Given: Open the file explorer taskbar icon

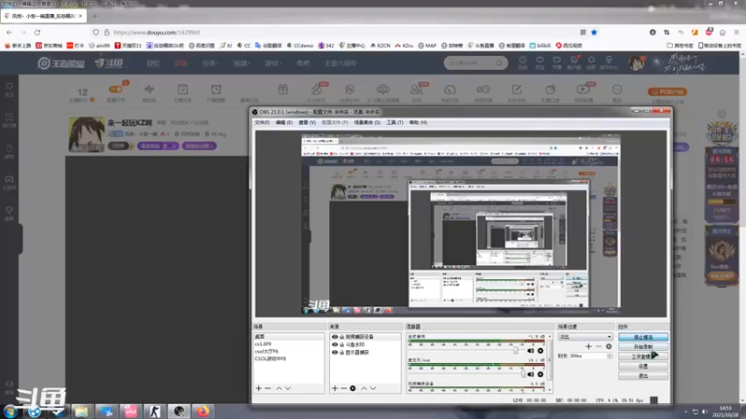Looking at the screenshot, I should pyautogui.click(x=81, y=411).
